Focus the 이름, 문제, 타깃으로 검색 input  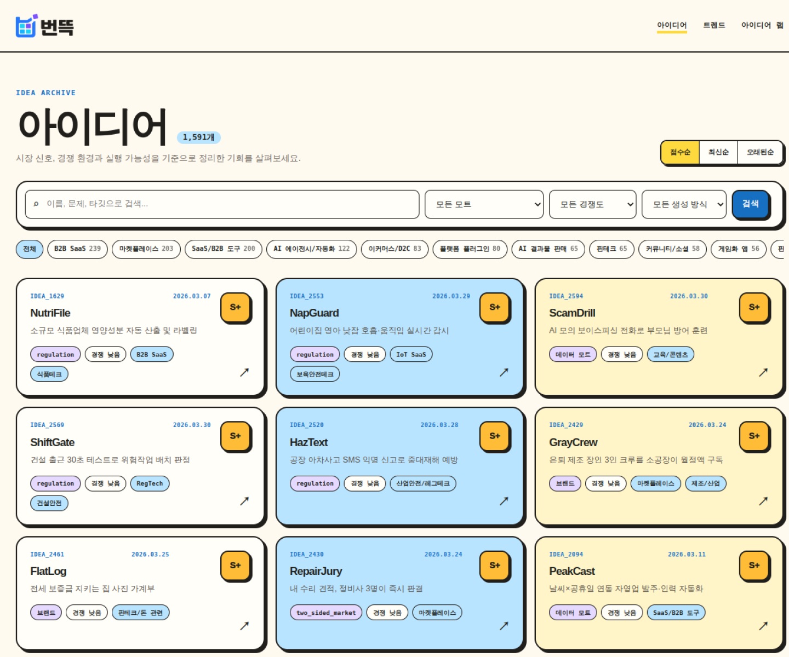pos(222,204)
